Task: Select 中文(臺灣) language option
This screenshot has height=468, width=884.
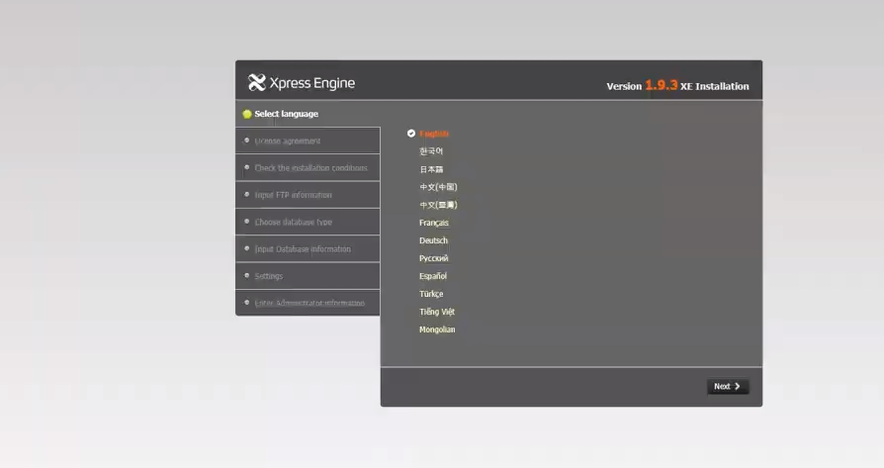Action: click(x=438, y=205)
